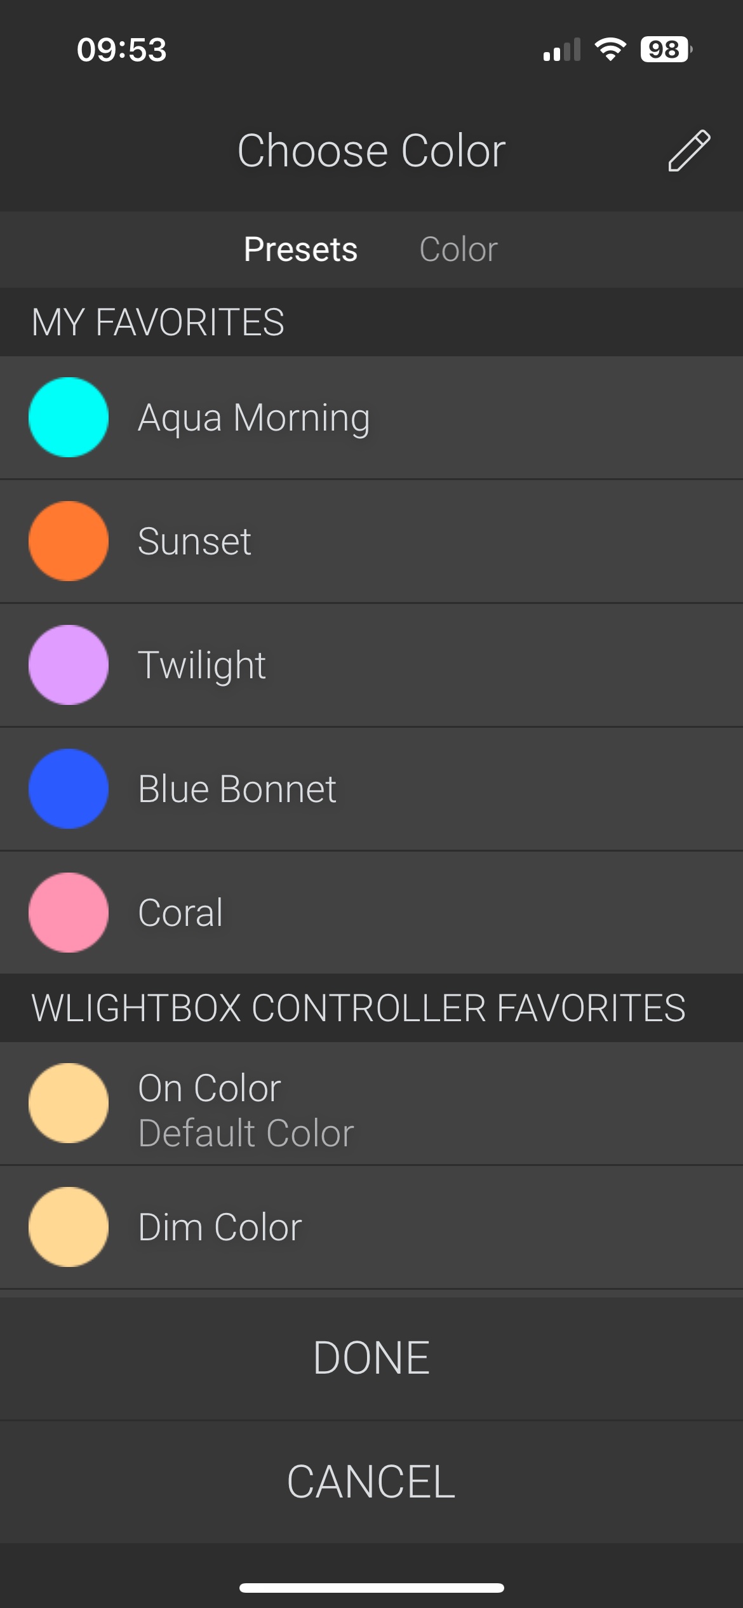Open the Aqua Morning preset row label
This screenshot has height=1608, width=743.
[x=254, y=419]
